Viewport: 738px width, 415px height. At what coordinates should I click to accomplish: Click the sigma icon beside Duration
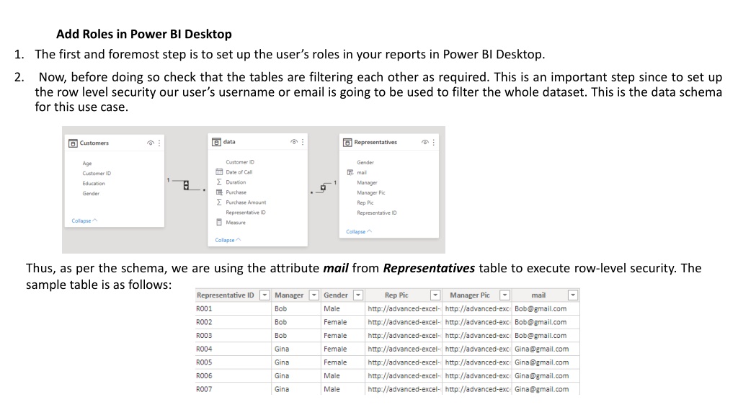click(x=219, y=182)
